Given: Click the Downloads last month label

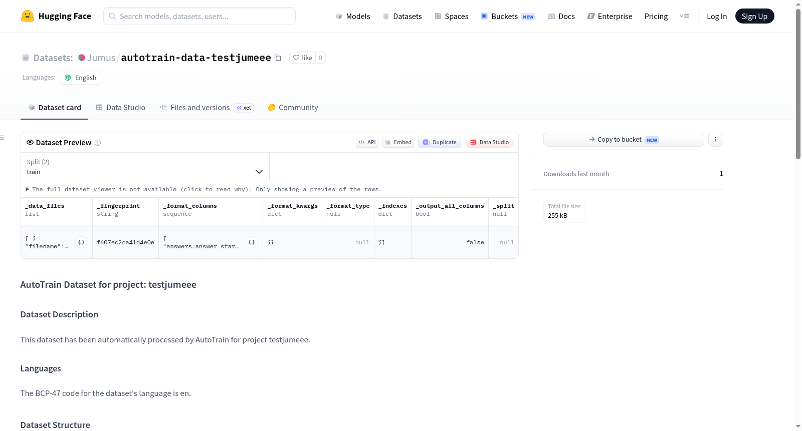Looking at the screenshot, I should [576, 174].
